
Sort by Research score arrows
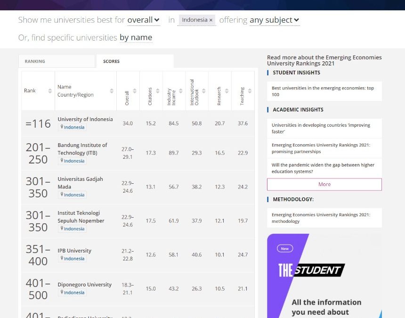(x=227, y=90)
